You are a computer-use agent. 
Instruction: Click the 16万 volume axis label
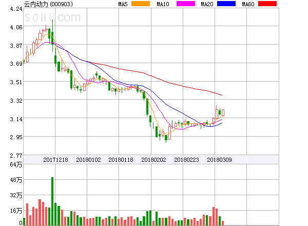pyautogui.click(x=16, y=211)
